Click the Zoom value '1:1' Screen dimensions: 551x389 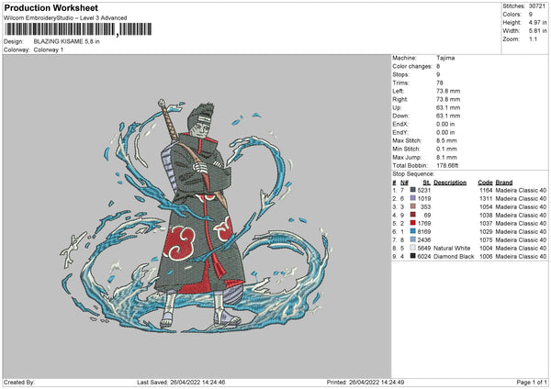(533, 39)
